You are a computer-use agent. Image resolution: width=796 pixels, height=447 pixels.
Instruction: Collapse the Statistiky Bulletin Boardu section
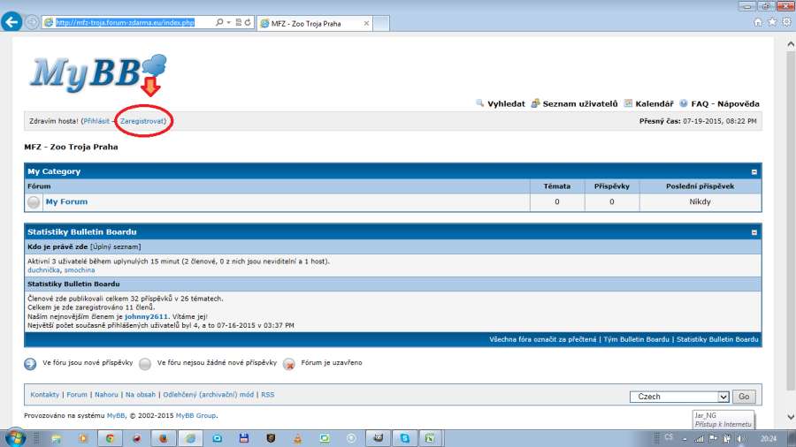(x=754, y=232)
